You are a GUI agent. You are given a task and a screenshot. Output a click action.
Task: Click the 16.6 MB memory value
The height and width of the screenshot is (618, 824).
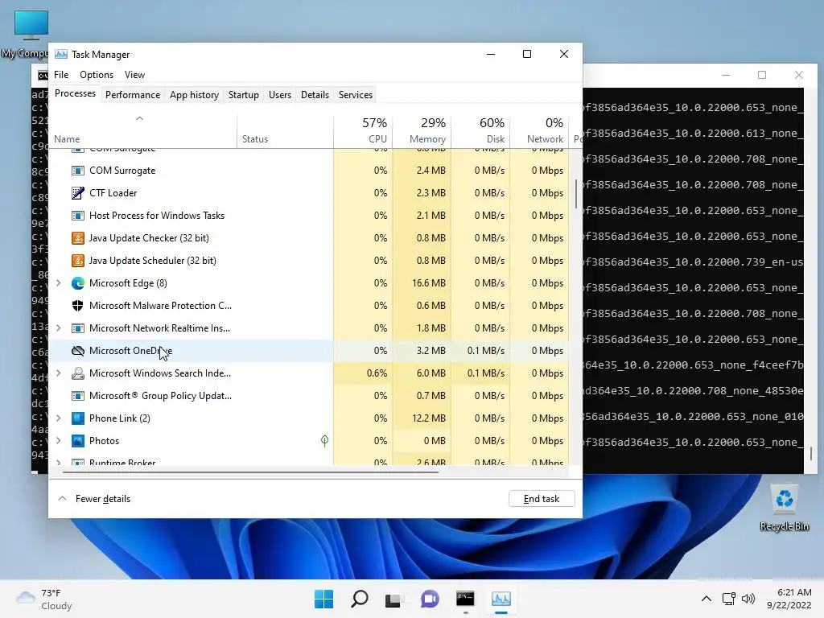click(x=428, y=283)
